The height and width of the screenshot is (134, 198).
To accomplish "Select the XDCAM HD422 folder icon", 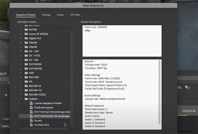I will [x=26, y=95].
